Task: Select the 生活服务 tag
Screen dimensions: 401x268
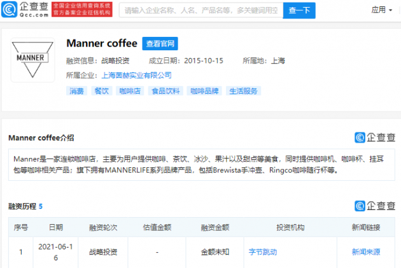Action: point(243,91)
